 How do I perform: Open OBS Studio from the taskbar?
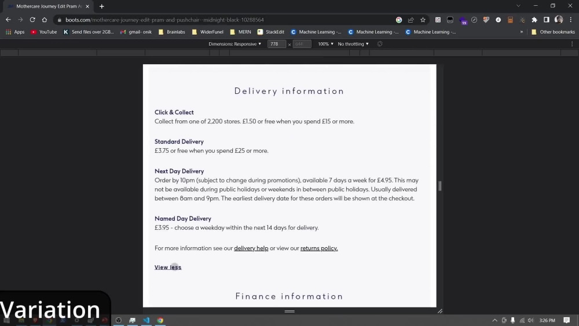119,320
